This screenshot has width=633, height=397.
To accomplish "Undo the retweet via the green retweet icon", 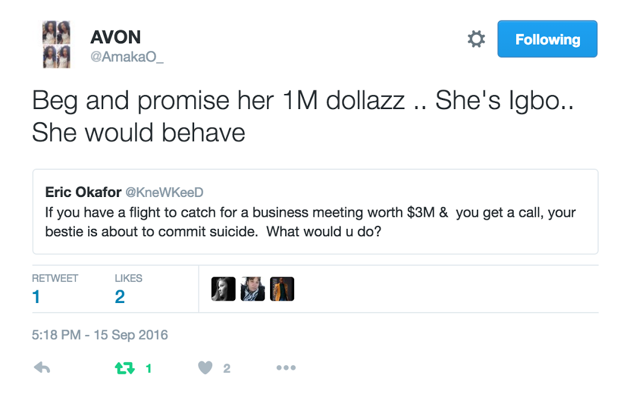I will [x=125, y=368].
